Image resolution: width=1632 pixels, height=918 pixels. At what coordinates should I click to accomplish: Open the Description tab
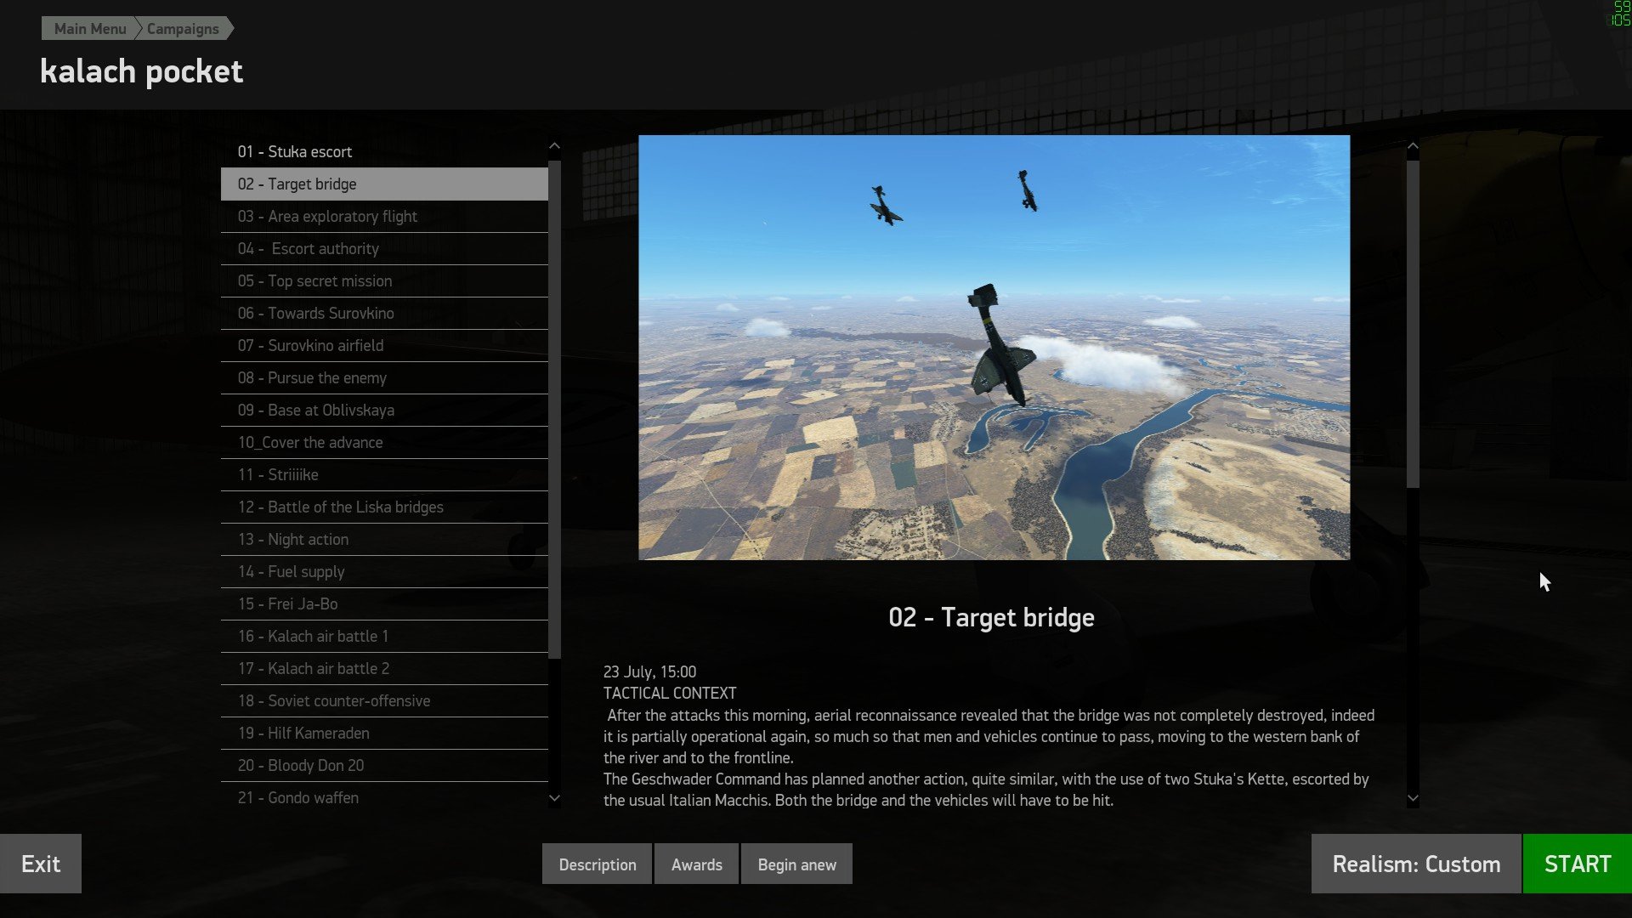click(x=597, y=864)
